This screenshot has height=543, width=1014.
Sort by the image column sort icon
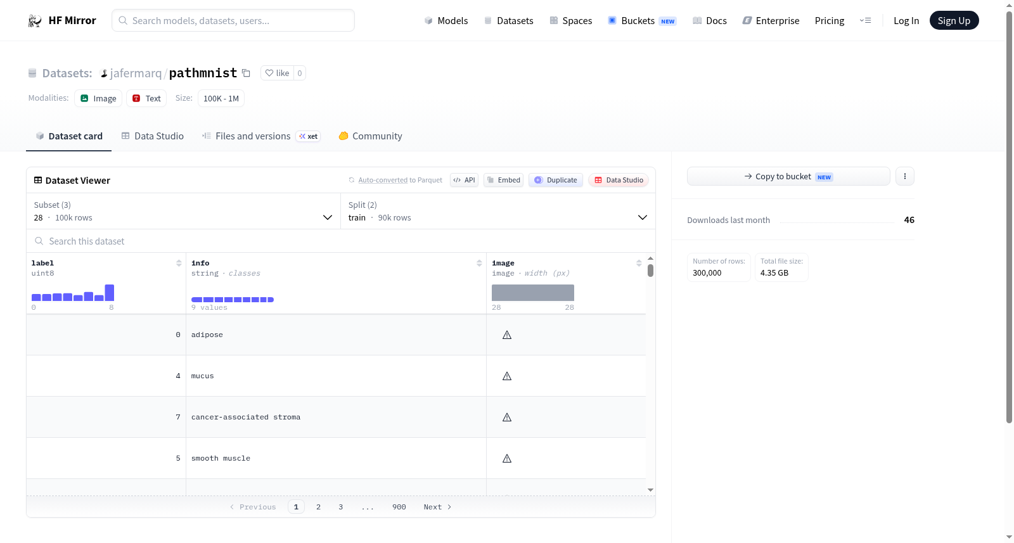click(639, 263)
